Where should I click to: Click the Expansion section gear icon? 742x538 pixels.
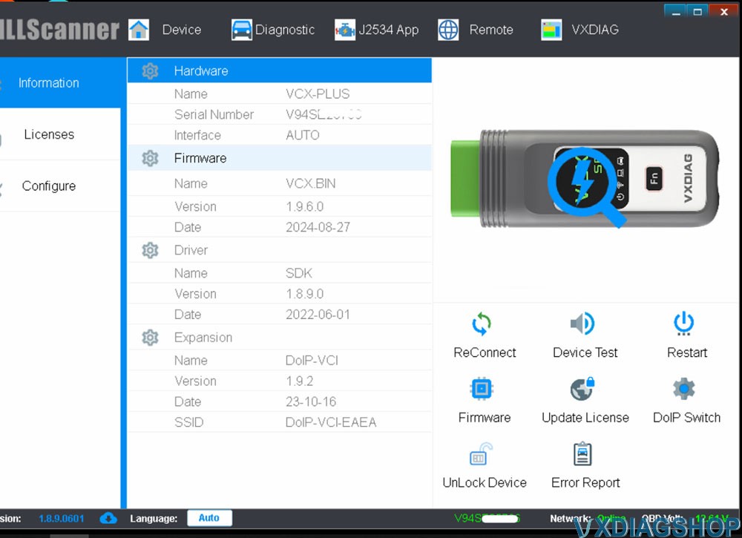[x=150, y=338]
